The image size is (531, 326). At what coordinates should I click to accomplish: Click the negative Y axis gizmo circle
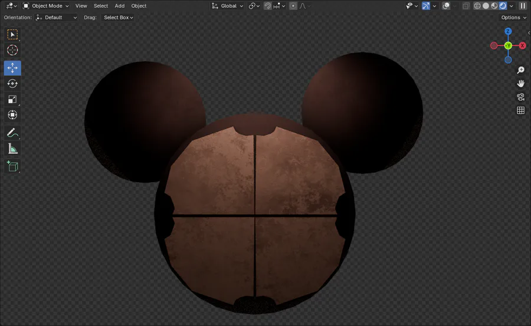(x=508, y=45)
